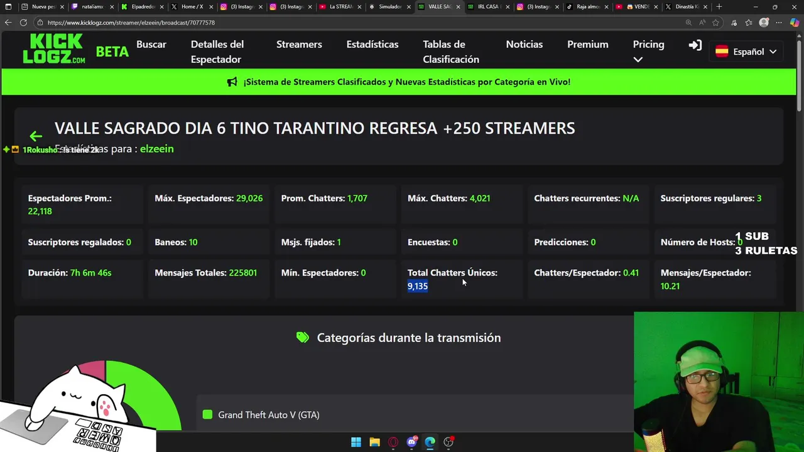Open the Buscar menu item
The image size is (804, 452).
point(151,45)
